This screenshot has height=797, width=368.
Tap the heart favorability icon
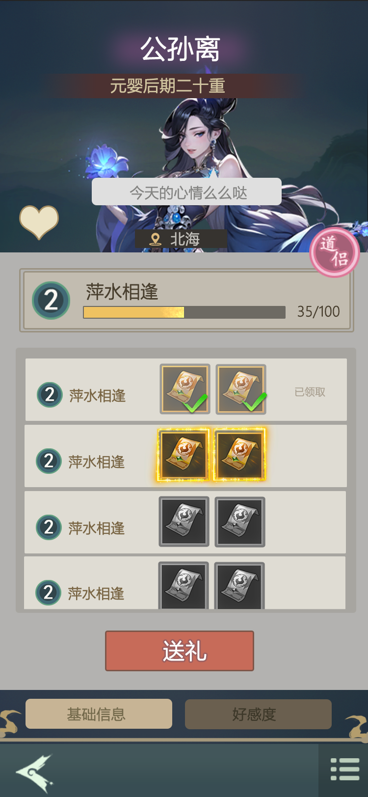(39, 222)
